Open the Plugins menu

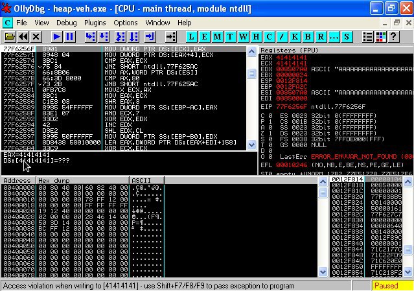95,23
